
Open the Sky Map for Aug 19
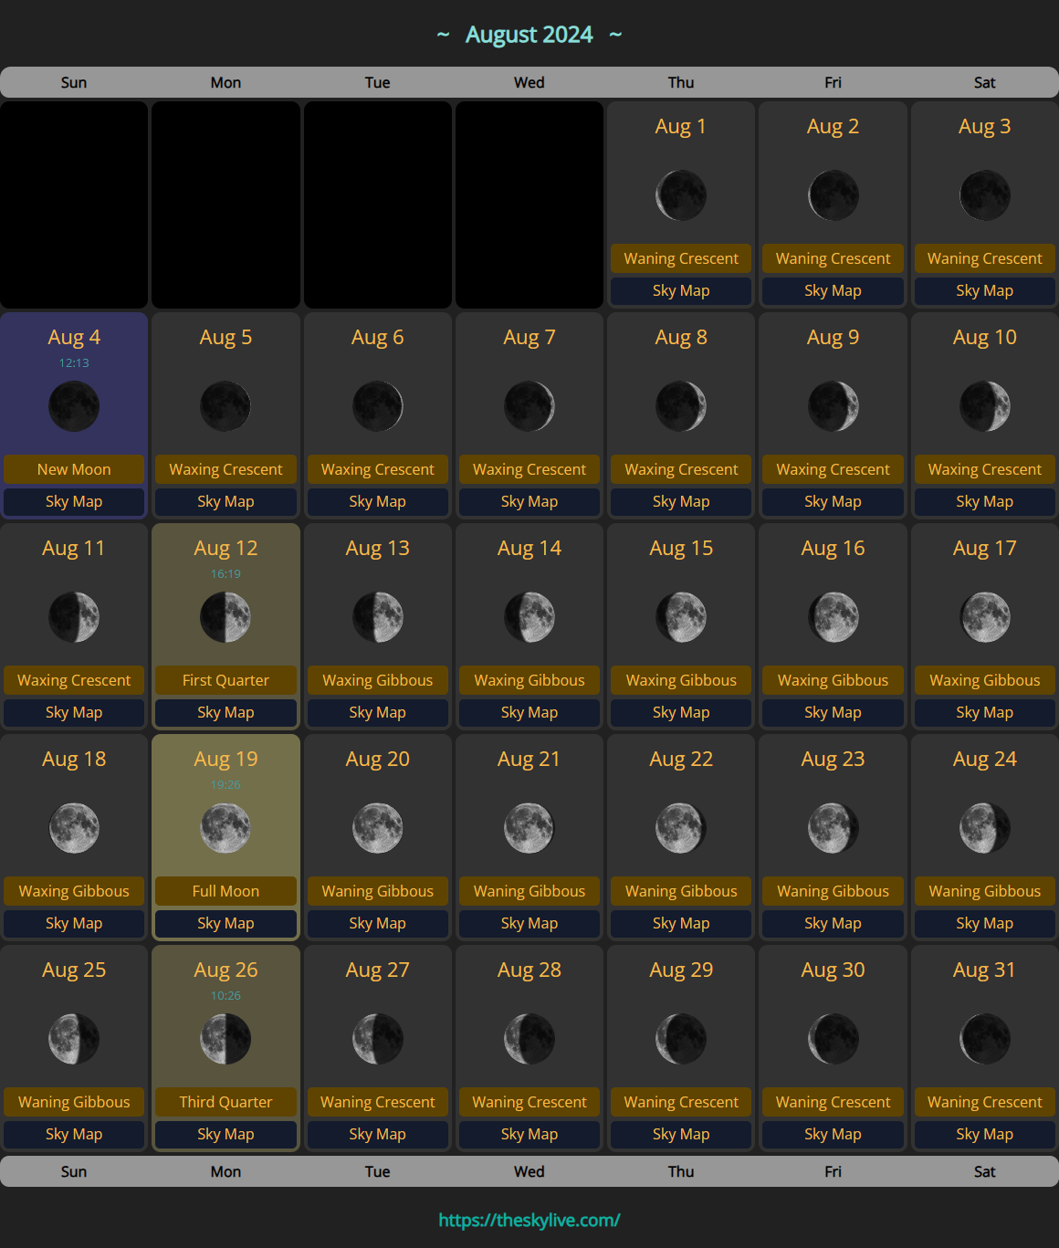click(x=225, y=923)
